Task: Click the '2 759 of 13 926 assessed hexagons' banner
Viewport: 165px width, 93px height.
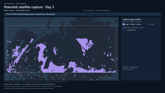Action: [82, 14]
